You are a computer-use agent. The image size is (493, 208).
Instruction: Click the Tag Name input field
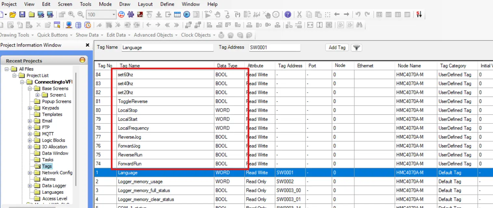pyautogui.click(x=167, y=48)
